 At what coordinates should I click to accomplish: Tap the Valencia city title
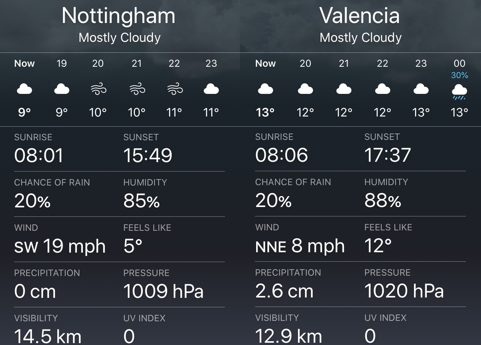pos(360,16)
